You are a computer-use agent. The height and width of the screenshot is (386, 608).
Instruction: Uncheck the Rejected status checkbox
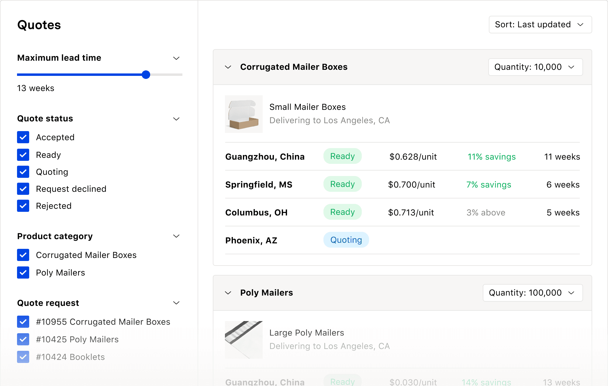[23, 206]
